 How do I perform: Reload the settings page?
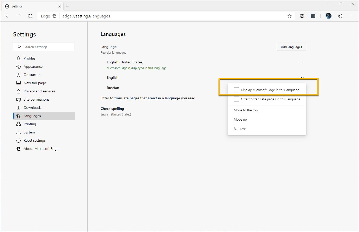(x=30, y=16)
